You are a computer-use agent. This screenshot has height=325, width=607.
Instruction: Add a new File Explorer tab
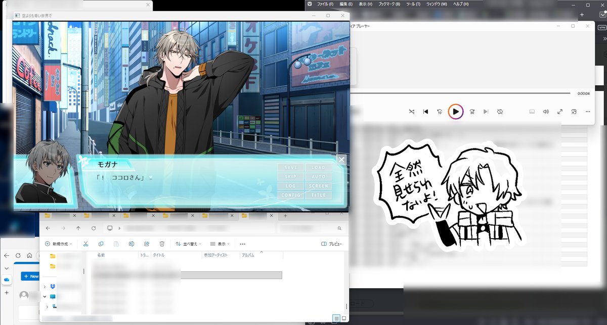pos(285,215)
